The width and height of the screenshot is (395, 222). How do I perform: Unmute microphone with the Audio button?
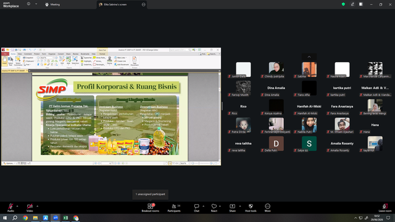[10, 208]
